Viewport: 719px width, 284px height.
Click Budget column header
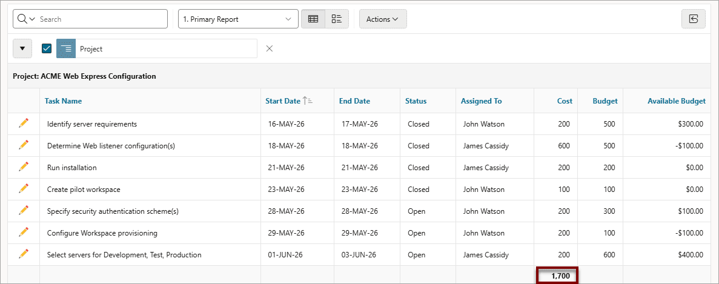click(x=605, y=101)
